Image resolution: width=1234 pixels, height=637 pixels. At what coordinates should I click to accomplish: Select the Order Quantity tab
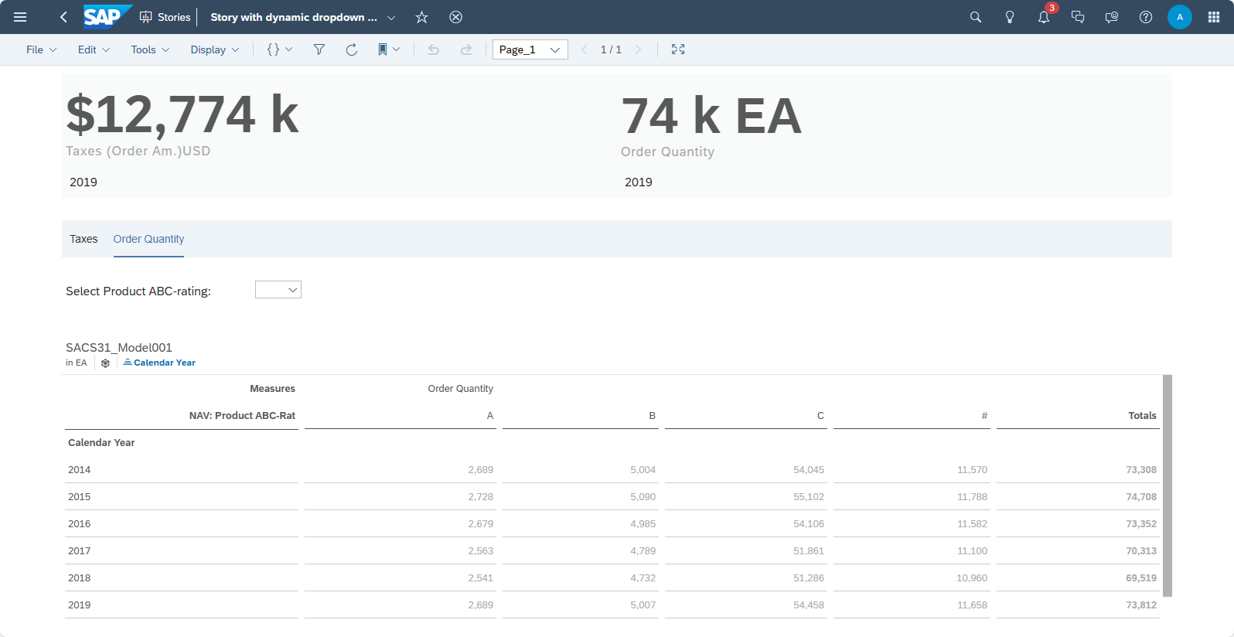[x=148, y=239]
